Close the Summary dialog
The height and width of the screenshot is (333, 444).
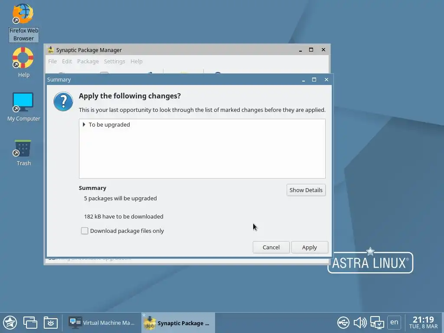[x=326, y=80]
